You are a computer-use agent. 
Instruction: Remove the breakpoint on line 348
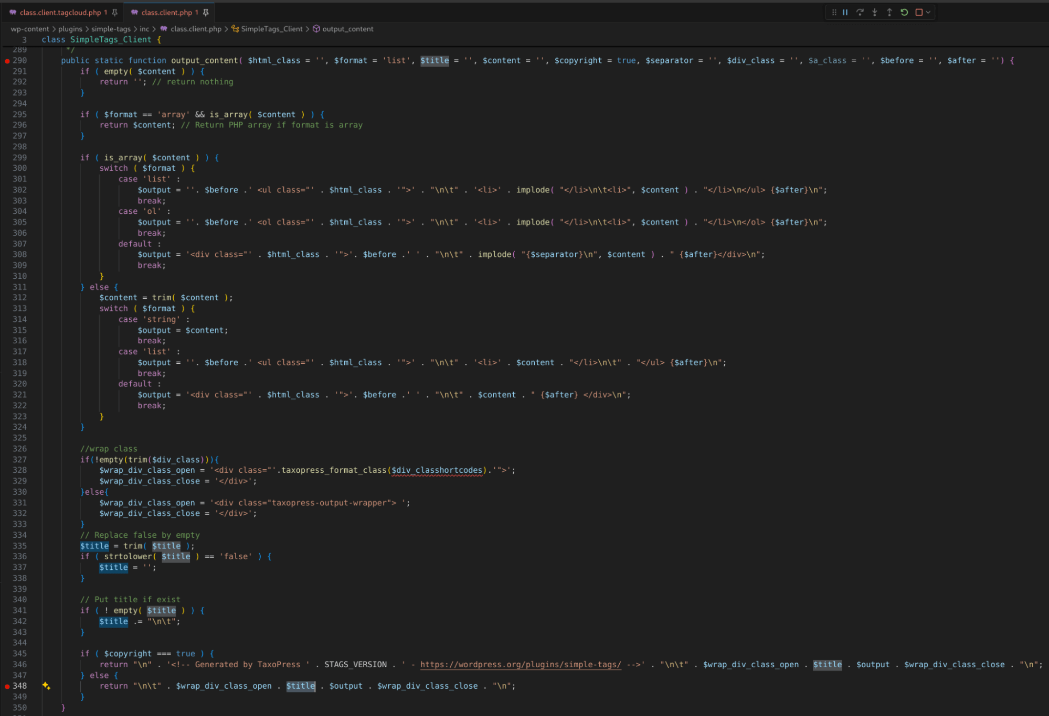click(7, 686)
